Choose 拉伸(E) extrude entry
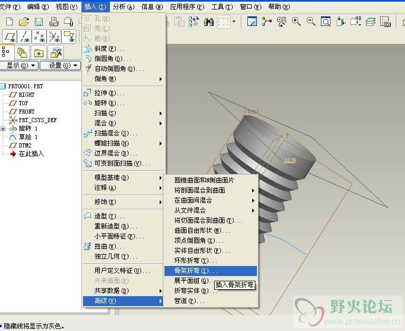 pyautogui.click(x=124, y=93)
